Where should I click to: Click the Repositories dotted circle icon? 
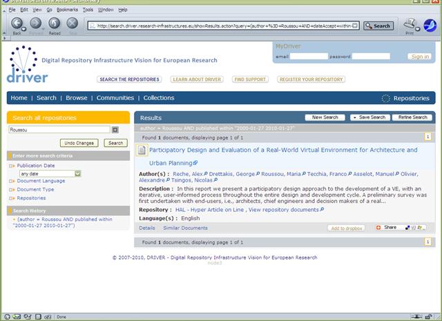click(x=385, y=98)
